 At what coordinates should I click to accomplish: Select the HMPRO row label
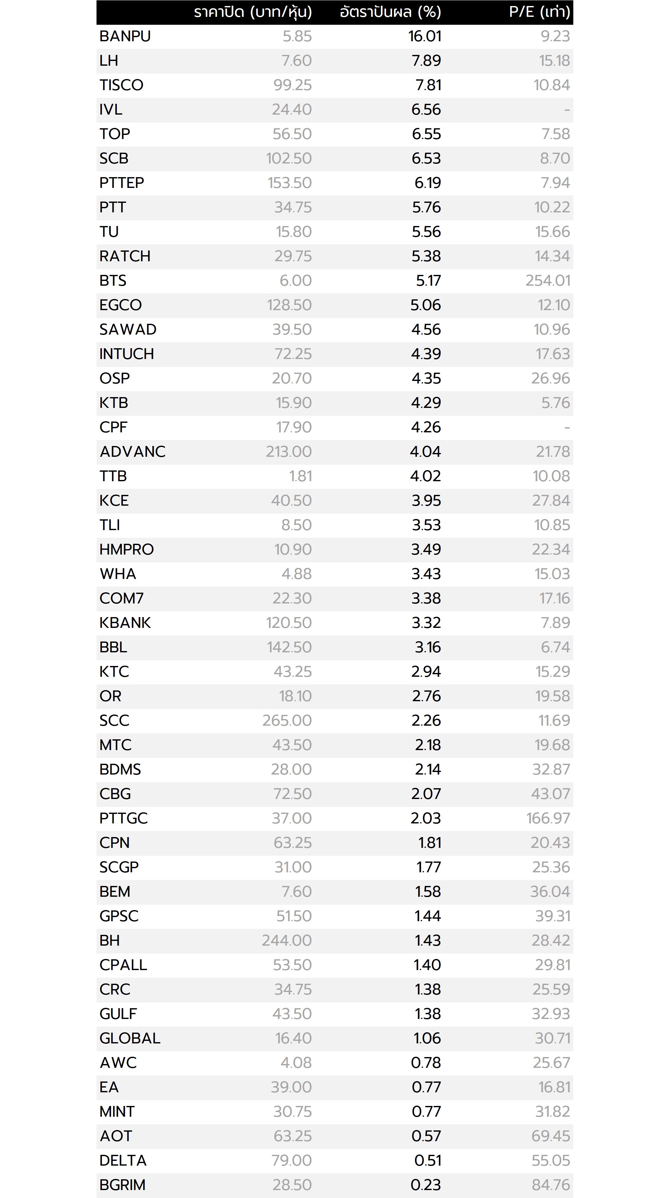tap(127, 549)
